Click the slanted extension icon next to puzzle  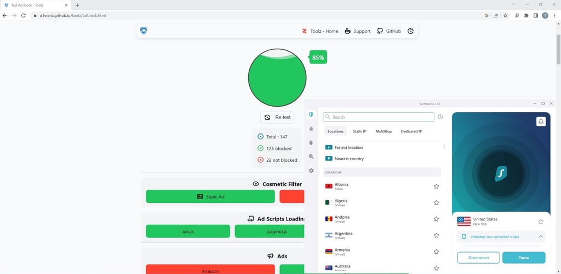click(x=517, y=15)
